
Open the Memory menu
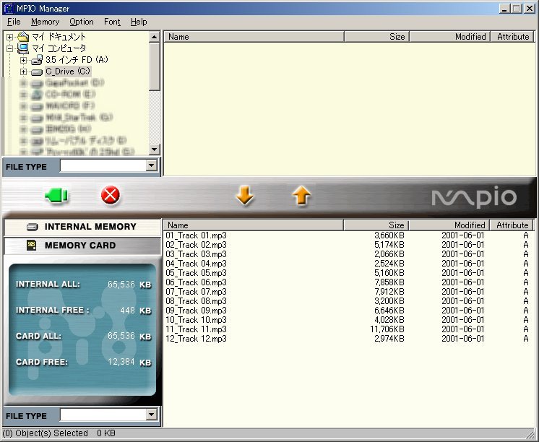click(x=45, y=22)
